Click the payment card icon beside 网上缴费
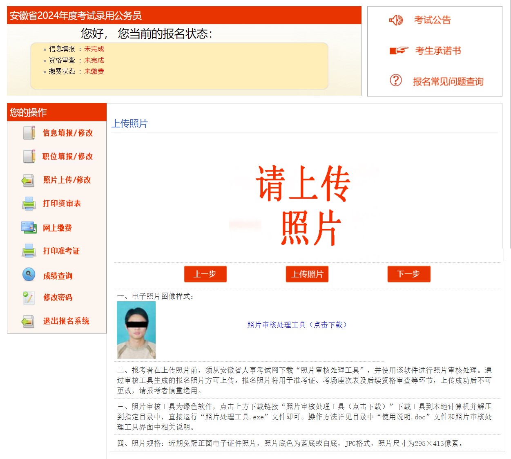The height and width of the screenshot is (459, 511). pos(29,227)
